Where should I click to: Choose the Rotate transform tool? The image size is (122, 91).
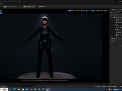coord(72,11)
